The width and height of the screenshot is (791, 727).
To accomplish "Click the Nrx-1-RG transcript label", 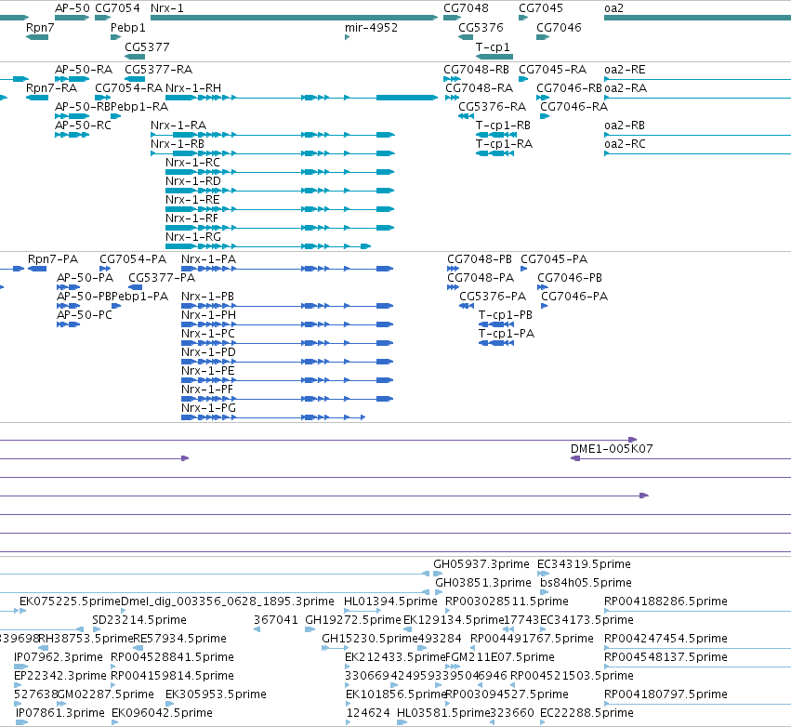I will [x=193, y=238].
